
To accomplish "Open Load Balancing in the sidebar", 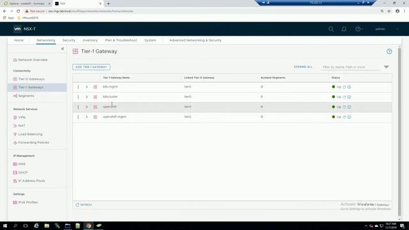I will tap(28, 134).
